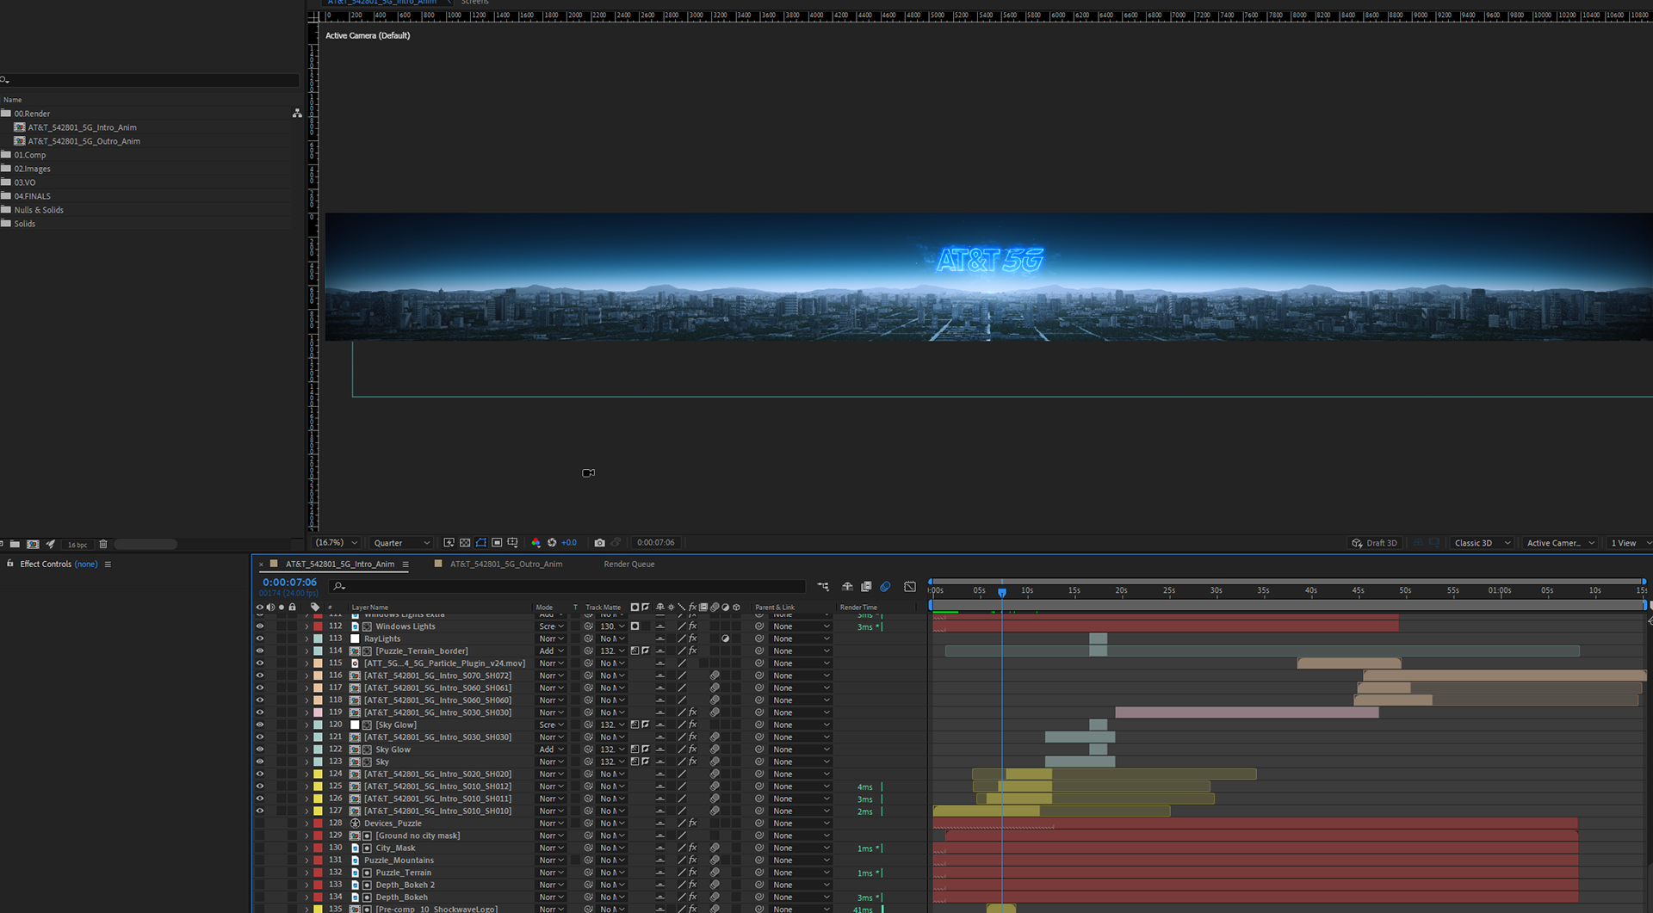Click the +0.0 exposure value

569,543
